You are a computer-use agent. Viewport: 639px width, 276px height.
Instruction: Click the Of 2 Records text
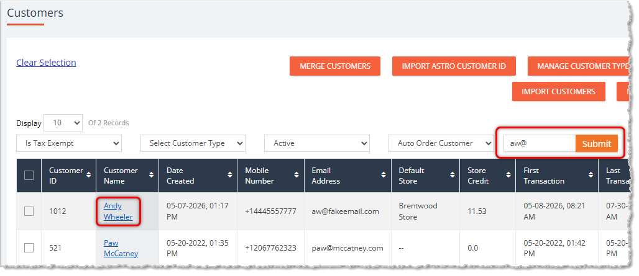(x=108, y=123)
